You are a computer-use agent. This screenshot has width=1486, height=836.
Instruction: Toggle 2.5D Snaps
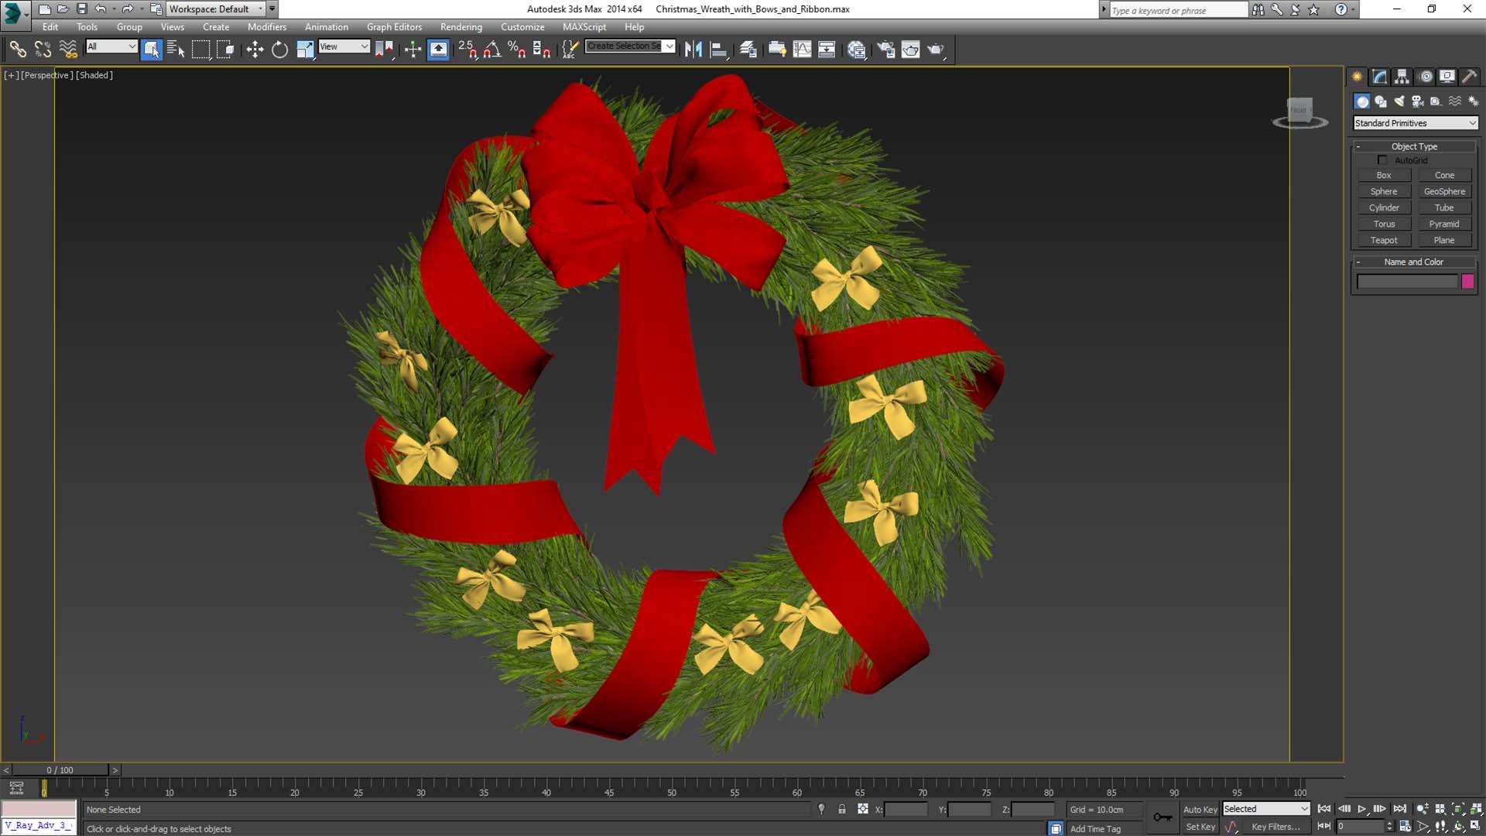pos(467,50)
